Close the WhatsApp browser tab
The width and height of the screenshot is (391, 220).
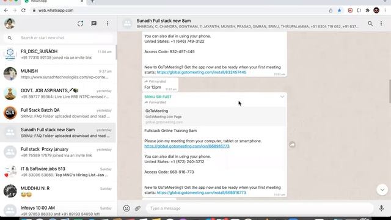(x=82, y=1)
